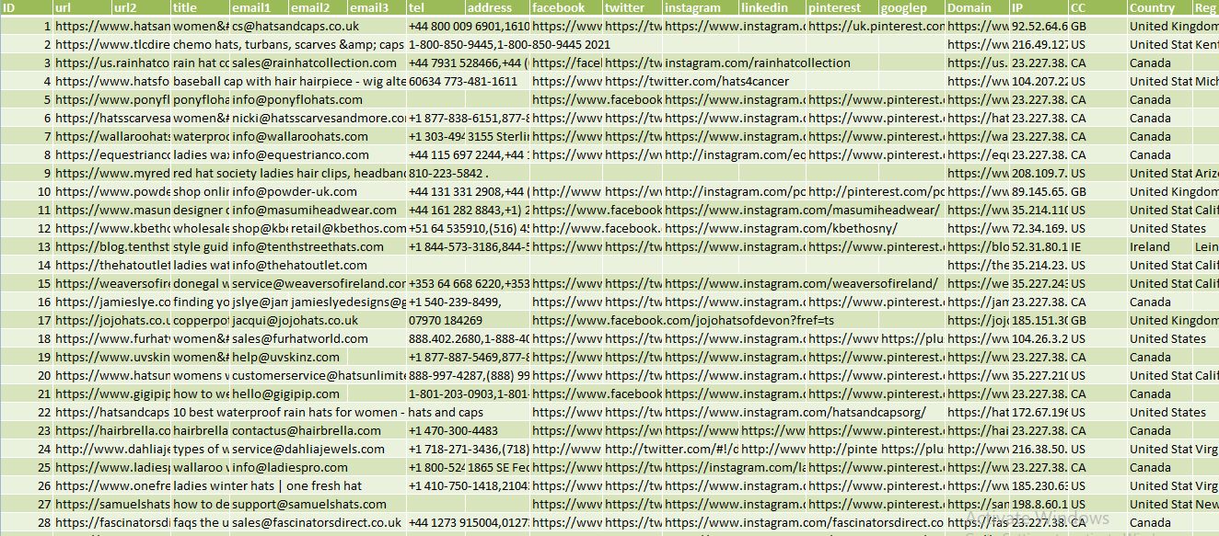Select the ID column header
The width and height of the screenshot is (1219, 536).
[x=27, y=7]
